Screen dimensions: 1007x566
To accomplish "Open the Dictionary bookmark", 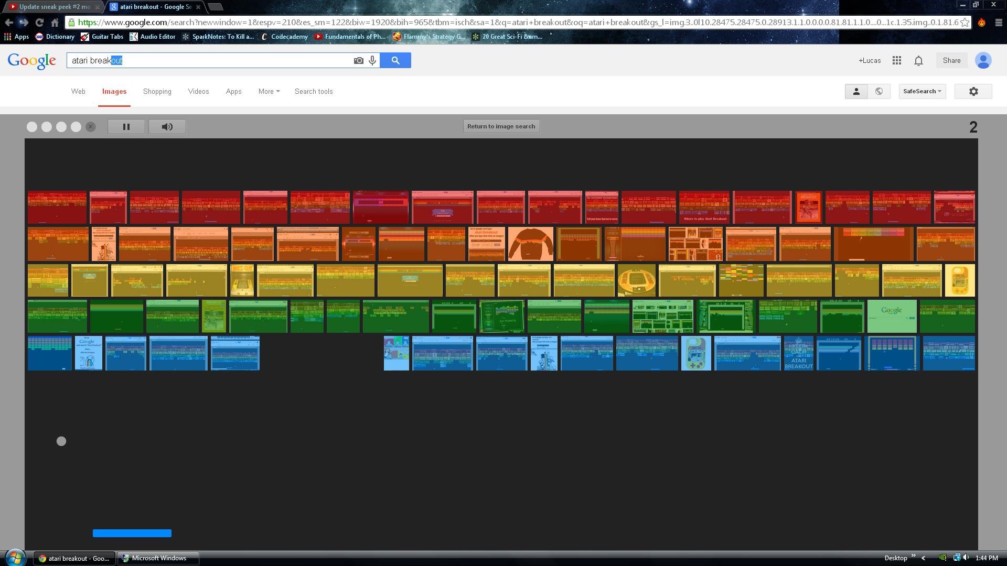I will tap(55, 37).
